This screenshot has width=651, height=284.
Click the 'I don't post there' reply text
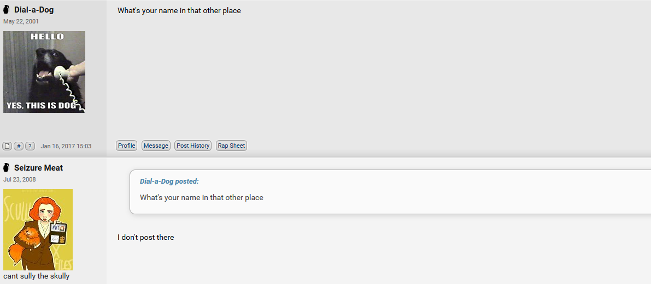[x=146, y=237]
